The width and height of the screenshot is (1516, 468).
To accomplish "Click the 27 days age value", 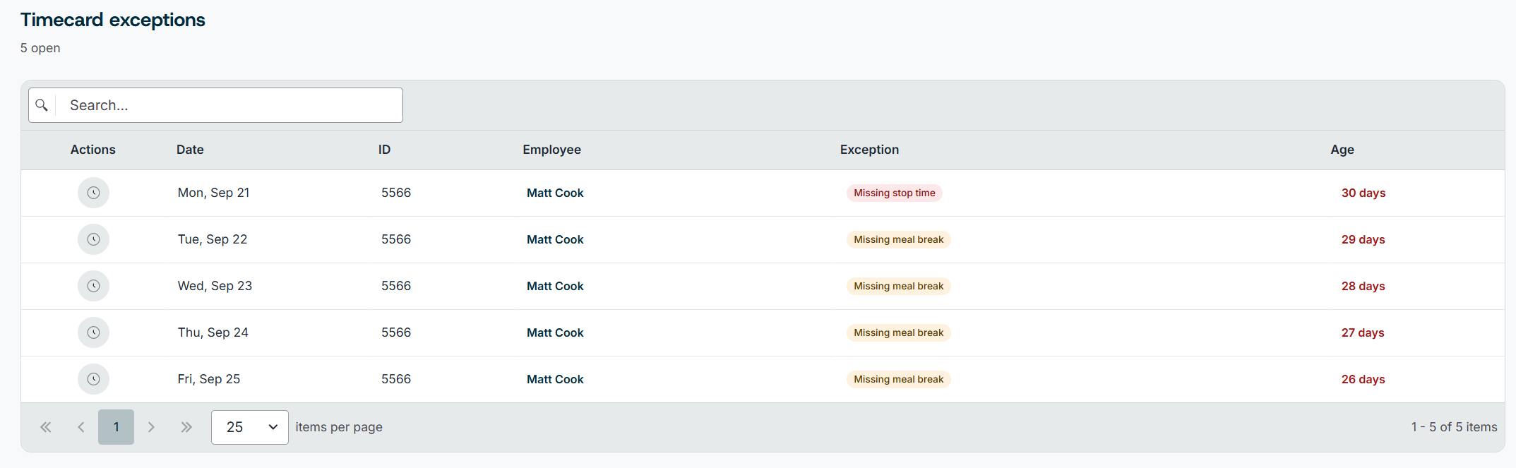I will pyautogui.click(x=1363, y=332).
